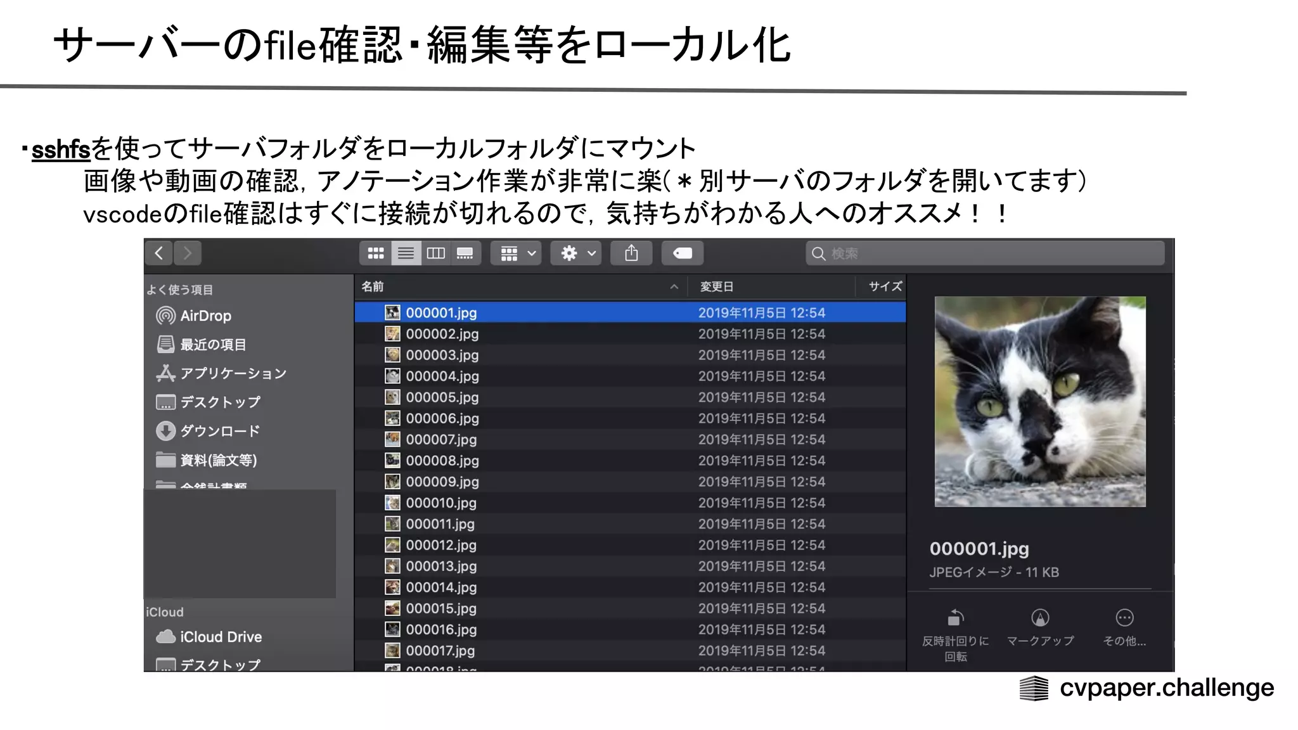Image resolution: width=1298 pixels, height=730 pixels.
Task: Click the edit tags button
Action: (683, 253)
